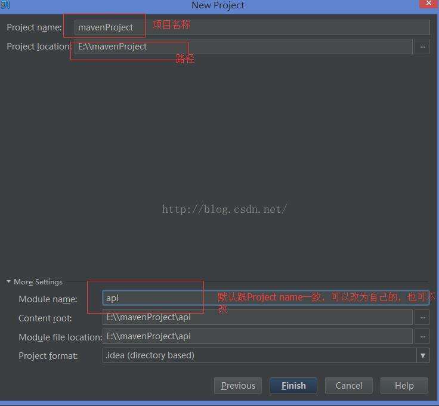The height and width of the screenshot is (406, 439).
Task: Open the Content root browse dialog
Action: pos(422,317)
